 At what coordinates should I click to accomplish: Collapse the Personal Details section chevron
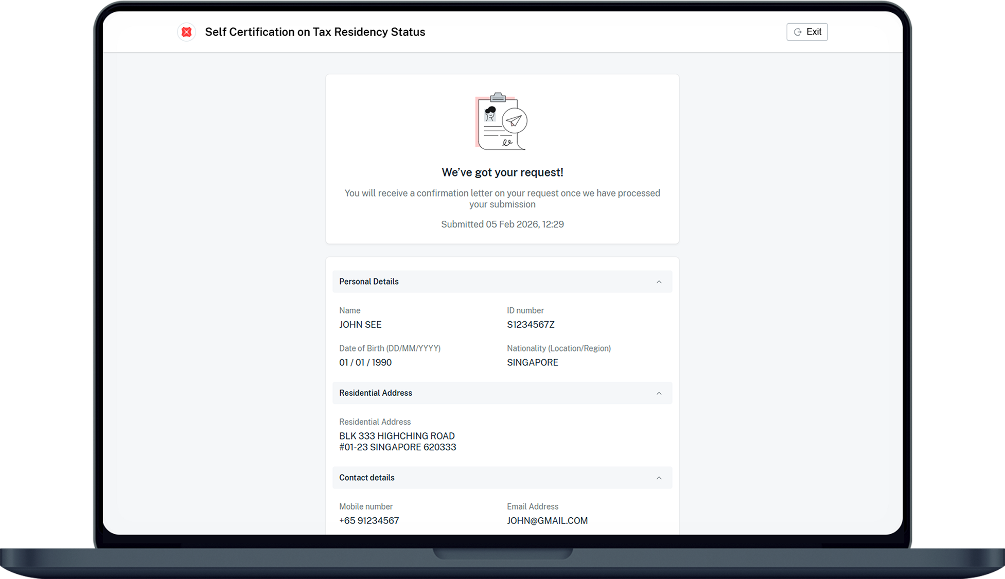click(659, 282)
